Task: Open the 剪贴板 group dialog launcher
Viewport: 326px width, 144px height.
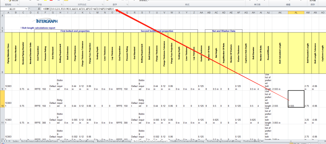Action: (x=18, y=4)
